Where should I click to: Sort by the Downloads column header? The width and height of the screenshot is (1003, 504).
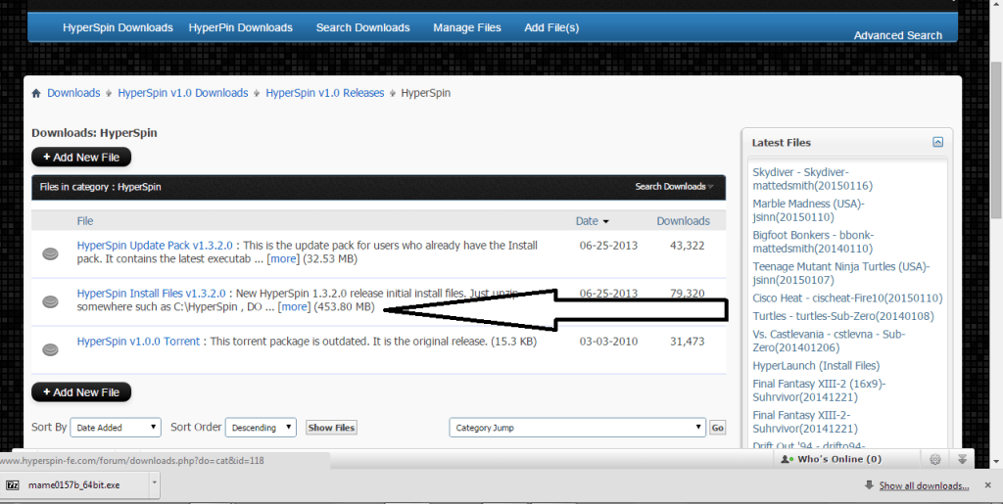pyautogui.click(x=683, y=221)
